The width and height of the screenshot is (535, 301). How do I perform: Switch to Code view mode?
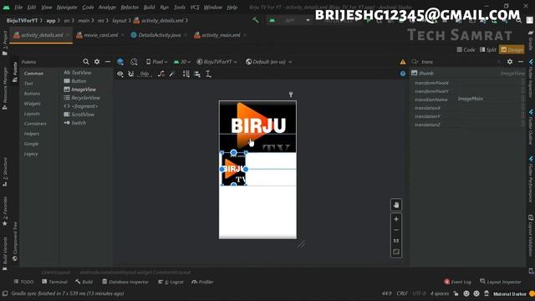(466, 50)
